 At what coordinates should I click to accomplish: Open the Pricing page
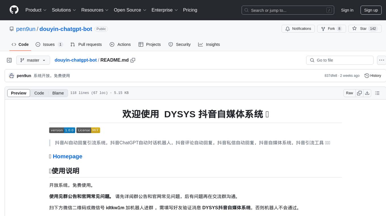coord(190,10)
